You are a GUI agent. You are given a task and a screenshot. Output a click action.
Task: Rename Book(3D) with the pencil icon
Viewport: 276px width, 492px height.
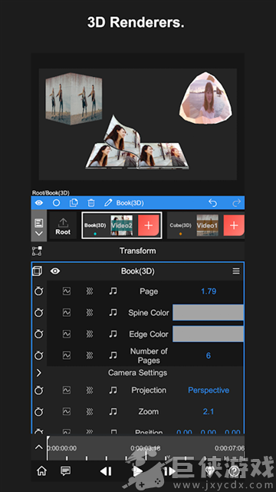coord(108,203)
